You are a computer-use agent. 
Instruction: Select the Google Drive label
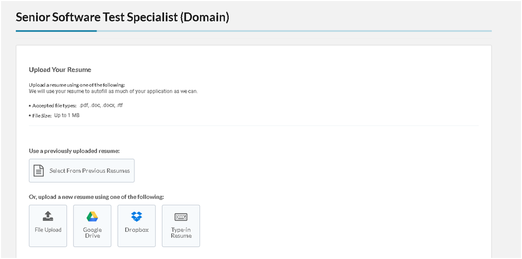[x=92, y=233]
